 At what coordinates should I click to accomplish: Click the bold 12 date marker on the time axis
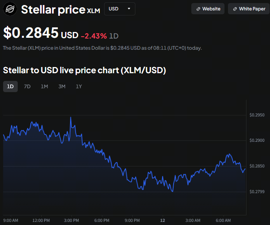(163, 220)
